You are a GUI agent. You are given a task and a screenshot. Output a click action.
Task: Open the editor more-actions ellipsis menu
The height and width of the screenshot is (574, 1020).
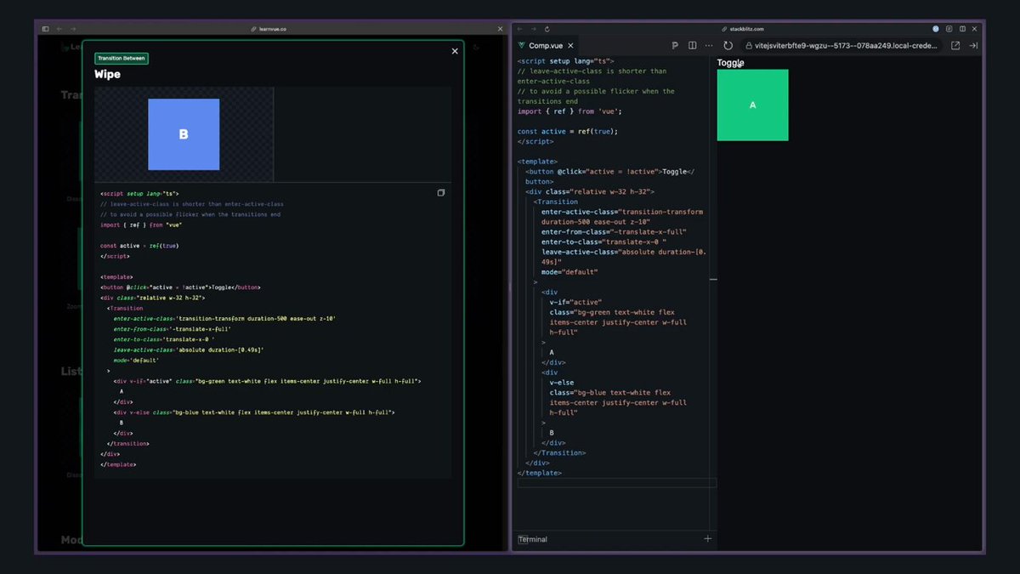pyautogui.click(x=709, y=45)
